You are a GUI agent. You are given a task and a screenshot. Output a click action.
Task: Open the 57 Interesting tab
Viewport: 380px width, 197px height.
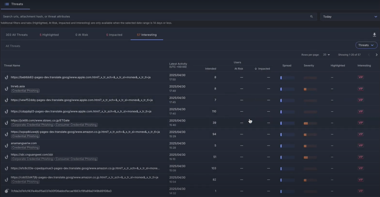point(147,35)
